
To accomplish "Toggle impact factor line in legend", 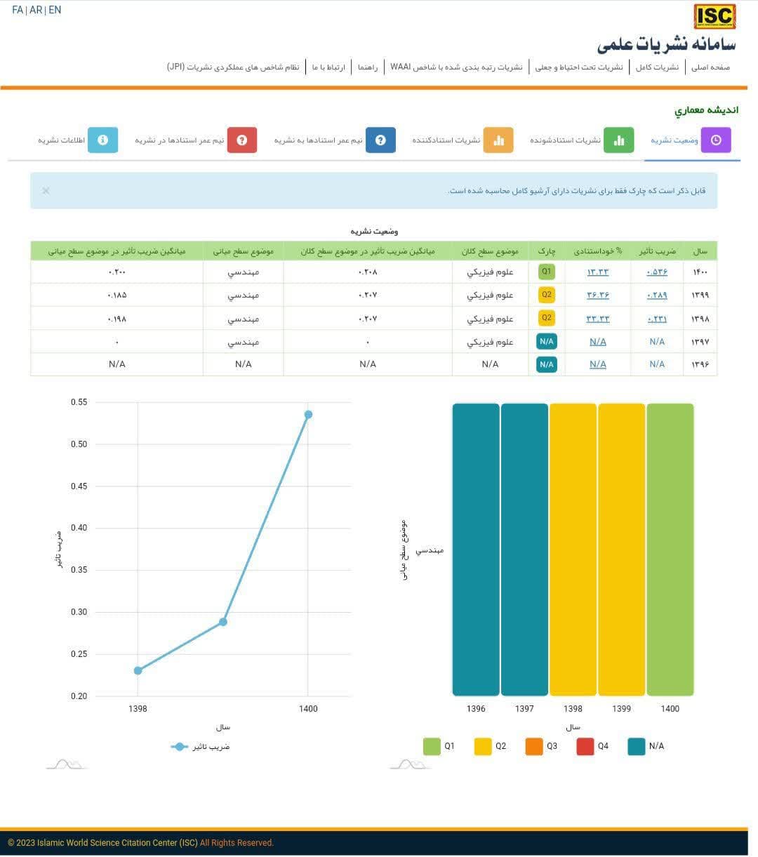I will (201, 747).
